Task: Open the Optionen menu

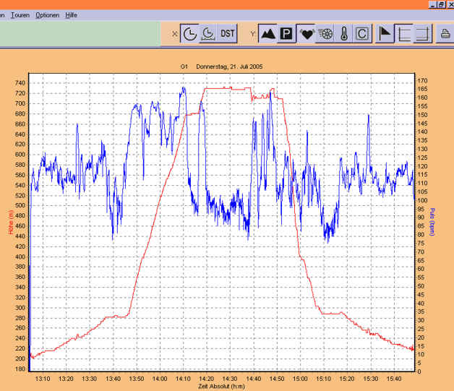Action: click(x=47, y=14)
